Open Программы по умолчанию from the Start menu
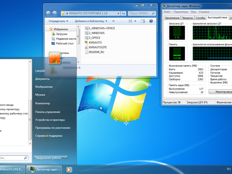Screen dimensions: 232x174 pyautogui.click(x=53, y=128)
